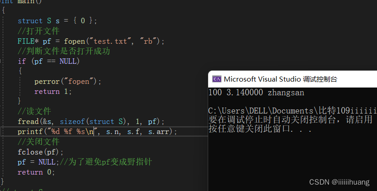Click the 按任意键关闭此窗口 message
The width and height of the screenshot is (377, 191).
(260, 129)
